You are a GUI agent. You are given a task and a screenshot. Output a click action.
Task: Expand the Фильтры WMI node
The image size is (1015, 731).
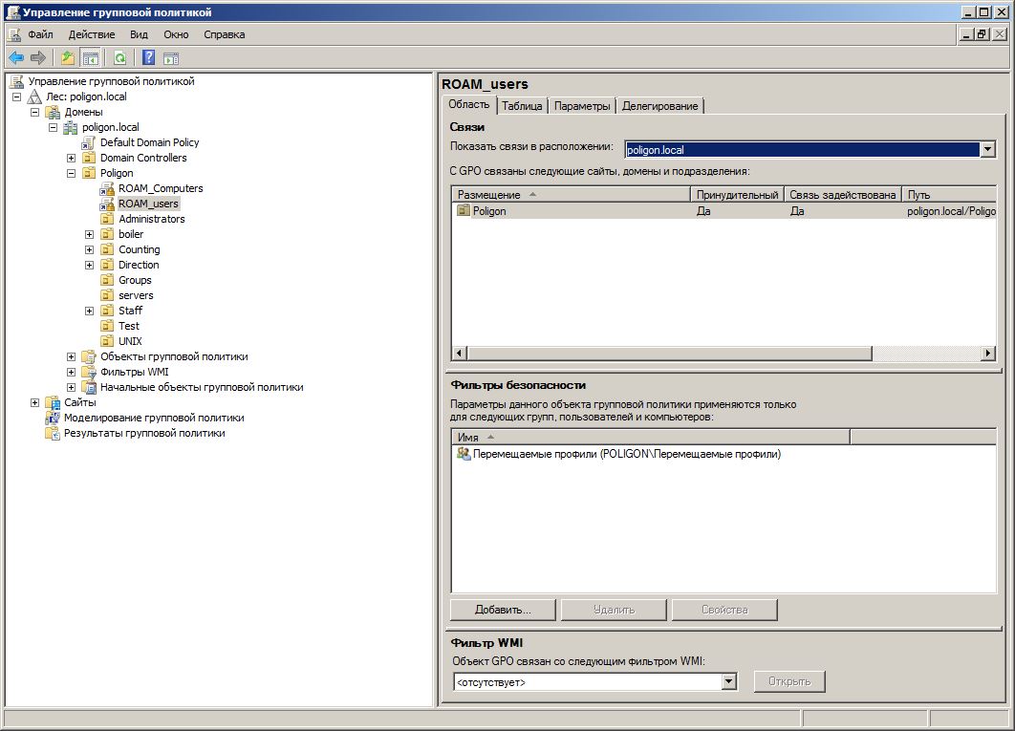pyautogui.click(x=72, y=373)
